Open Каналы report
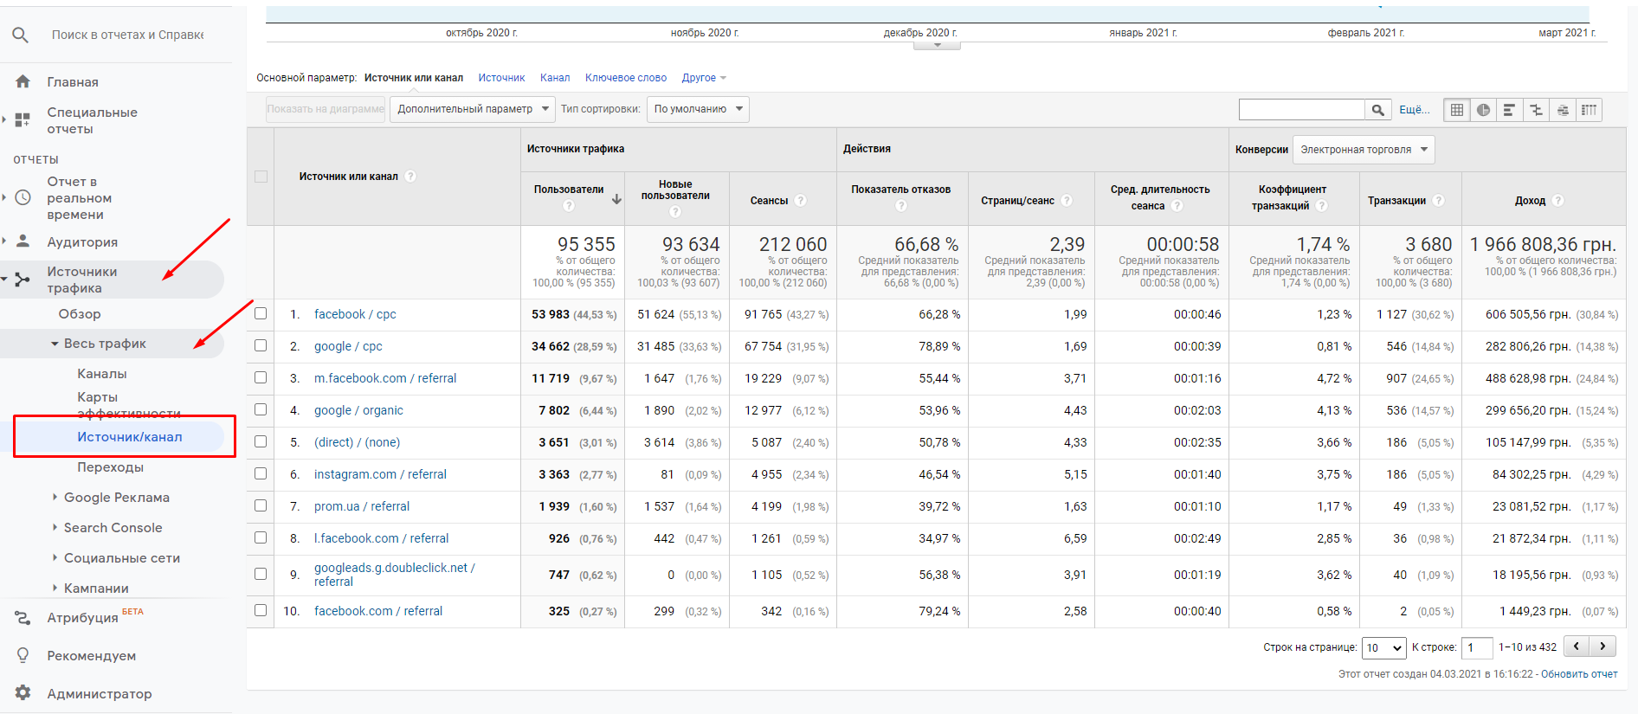The image size is (1638, 714). pyautogui.click(x=102, y=374)
